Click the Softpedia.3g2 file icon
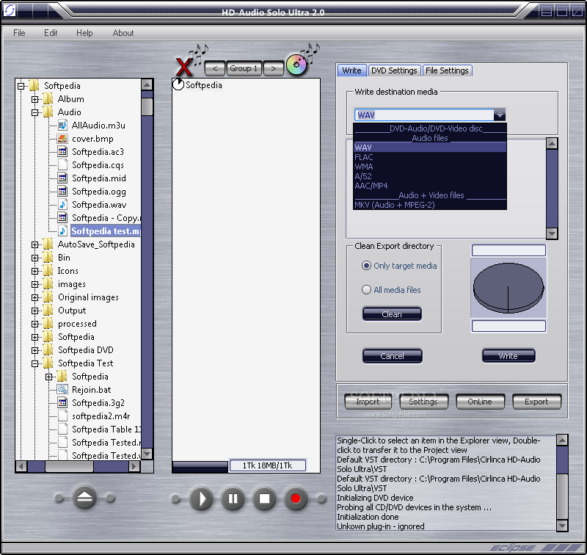Image resolution: width=587 pixels, height=555 pixels. 62,402
